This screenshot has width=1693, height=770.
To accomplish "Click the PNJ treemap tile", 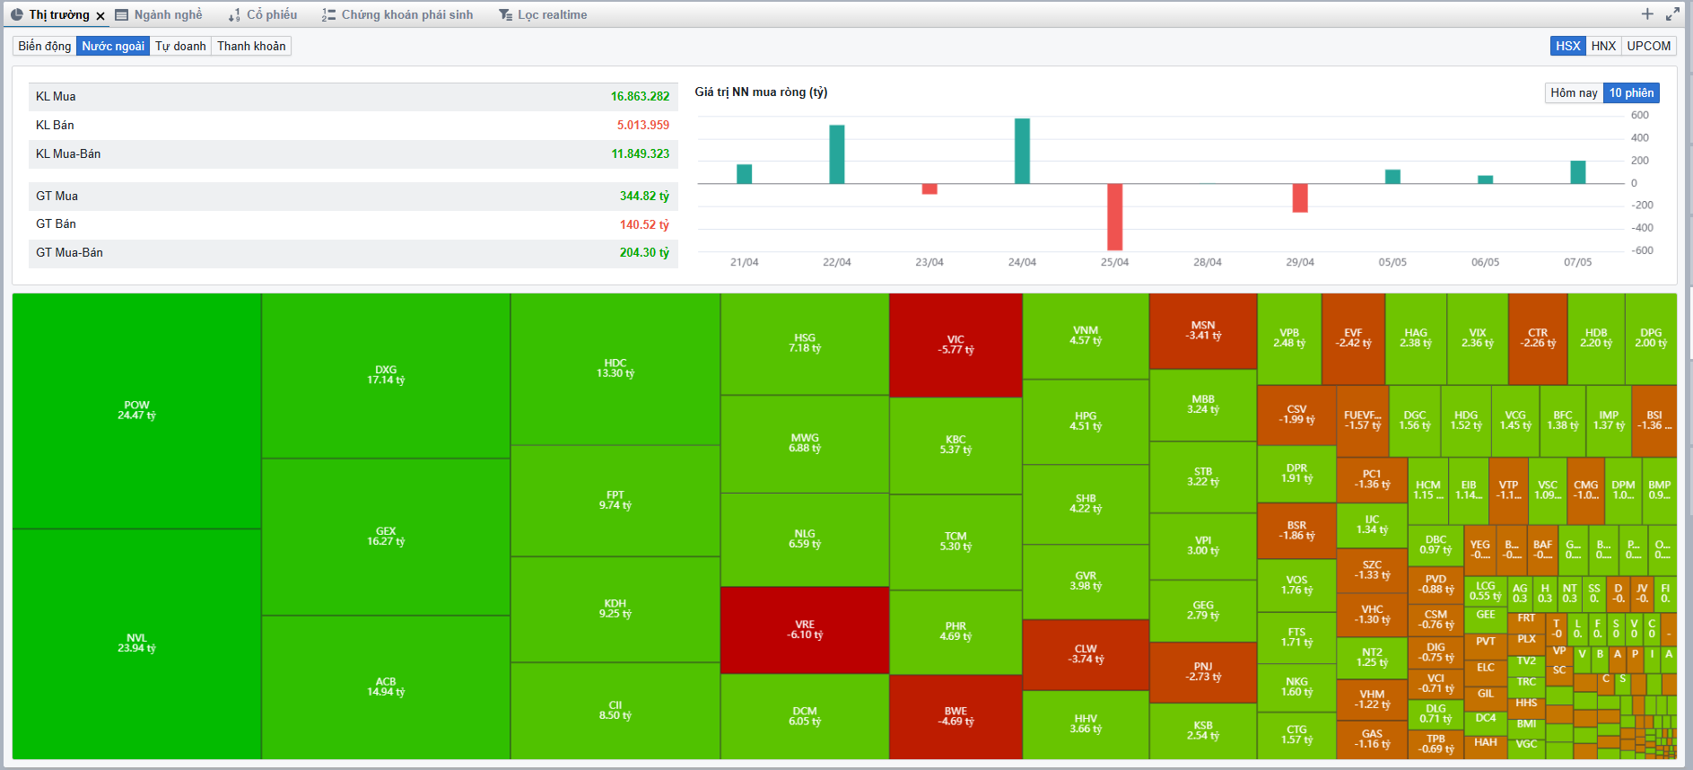I will click(x=1203, y=672).
